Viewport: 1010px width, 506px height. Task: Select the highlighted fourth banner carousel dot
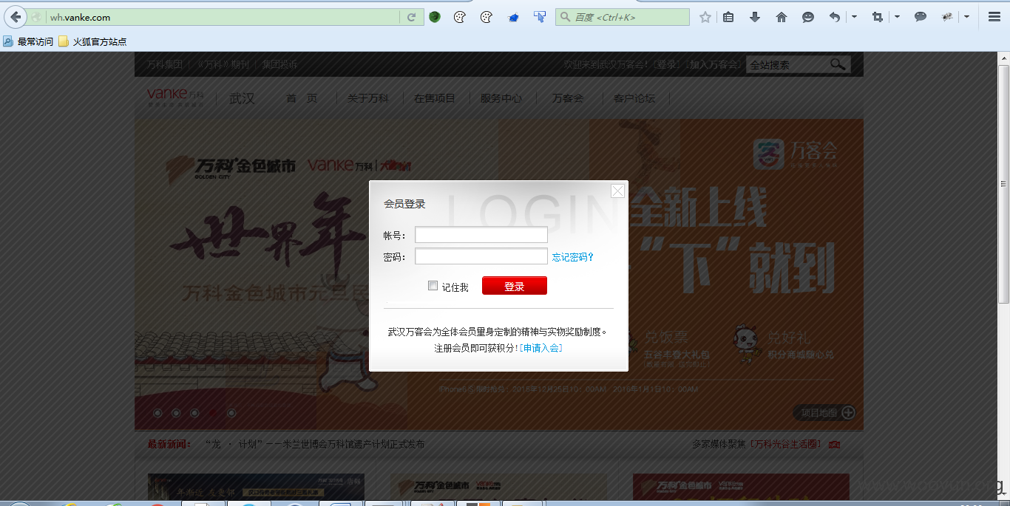click(213, 413)
